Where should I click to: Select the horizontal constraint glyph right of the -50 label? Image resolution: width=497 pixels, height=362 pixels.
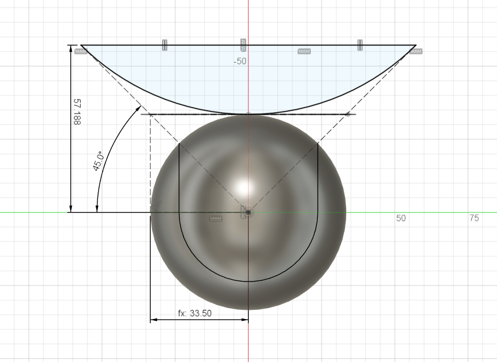point(304,51)
